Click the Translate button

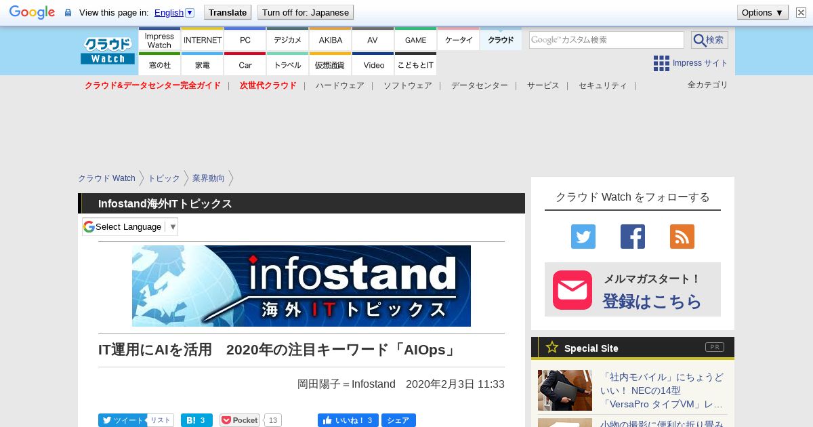tap(228, 12)
